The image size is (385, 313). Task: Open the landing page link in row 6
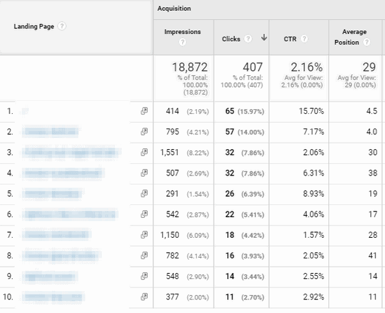click(70, 215)
